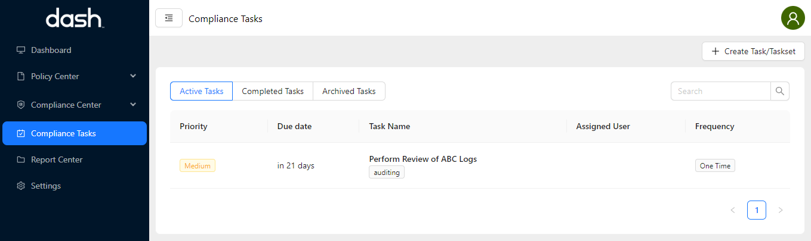Click inside the Search input field
811x241 pixels.
click(x=721, y=91)
